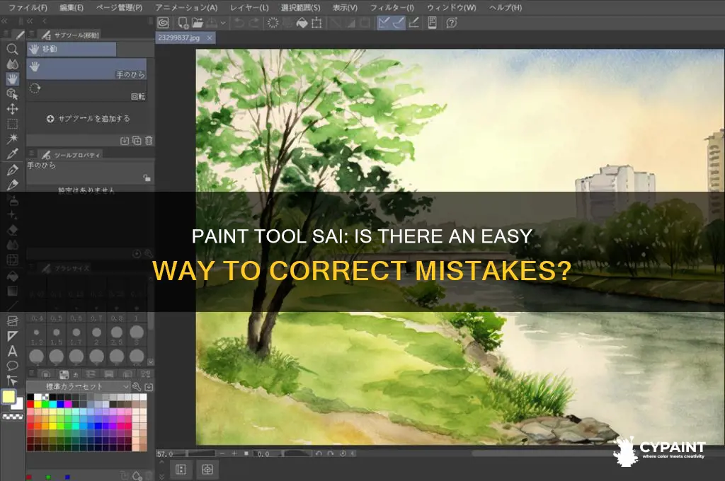Select transparent color checker swatch

click(13, 417)
